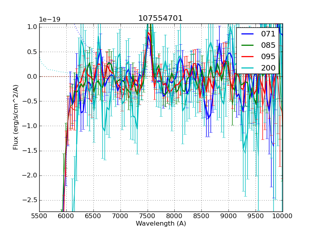The image size is (314, 235).
Task: Click the Flux y-axis label
Action: coord(16,117)
